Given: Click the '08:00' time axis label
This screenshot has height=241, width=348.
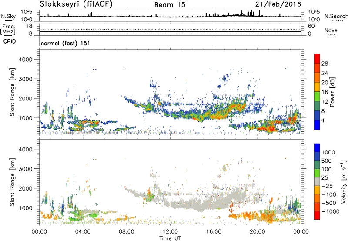Looking at the screenshot, I should click(x=127, y=232).
